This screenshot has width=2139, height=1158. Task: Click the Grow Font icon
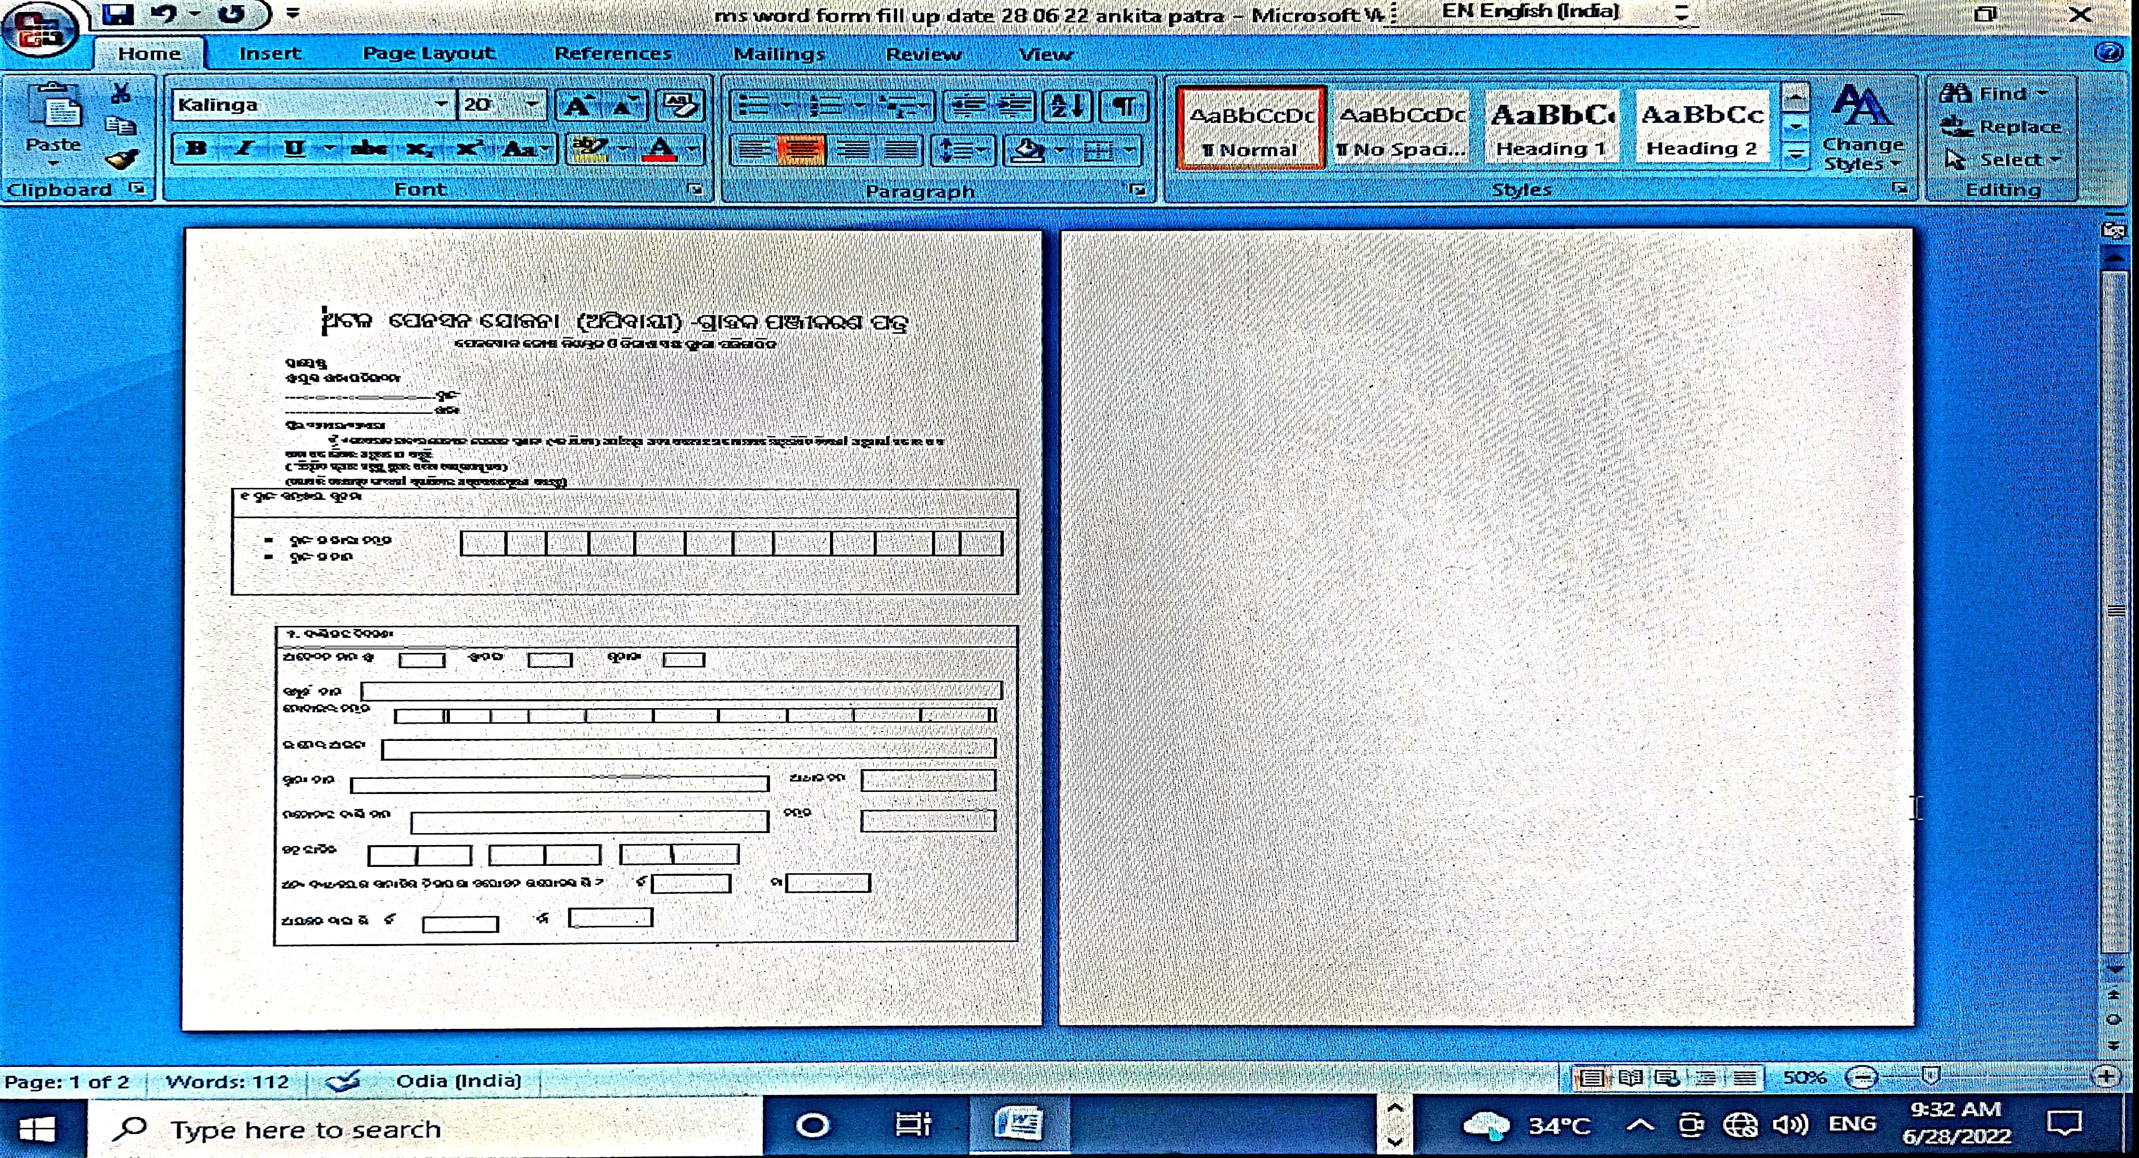[578, 105]
